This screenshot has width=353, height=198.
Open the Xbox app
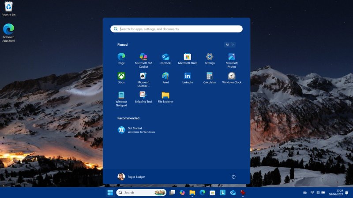click(x=121, y=76)
